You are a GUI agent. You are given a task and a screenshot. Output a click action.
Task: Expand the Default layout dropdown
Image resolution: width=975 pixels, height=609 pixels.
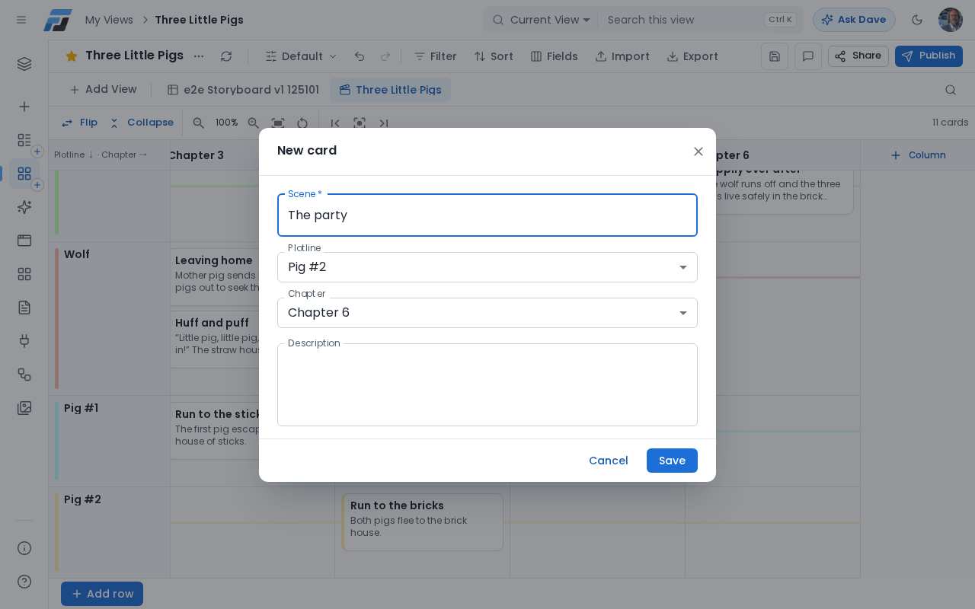click(301, 56)
